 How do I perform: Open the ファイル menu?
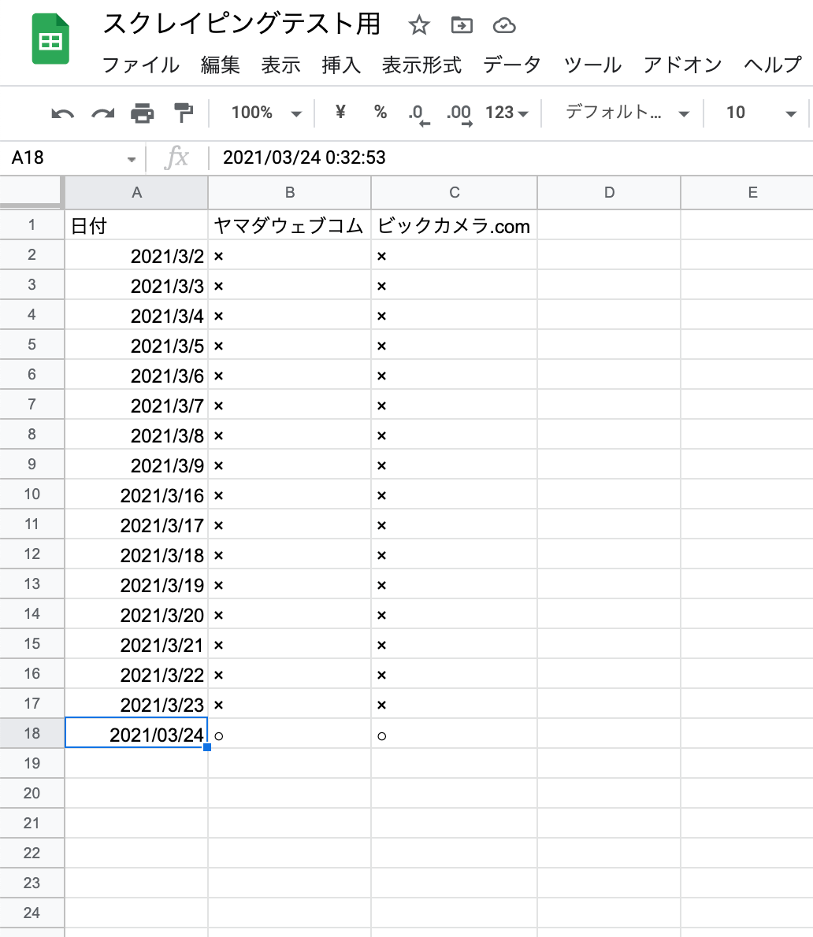point(140,65)
